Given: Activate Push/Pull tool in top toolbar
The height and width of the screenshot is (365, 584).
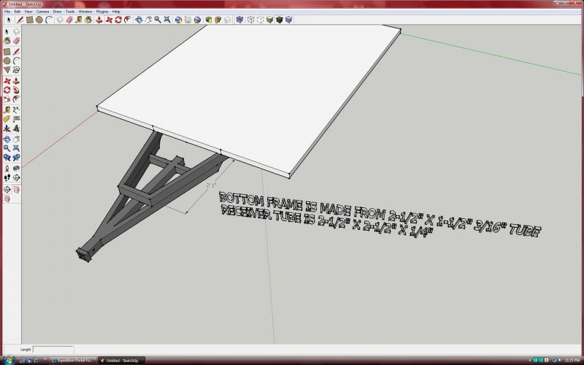Looking at the screenshot, I should [x=99, y=20].
